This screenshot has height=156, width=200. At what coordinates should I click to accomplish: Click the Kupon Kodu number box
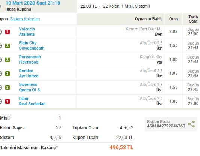pos(171,124)
